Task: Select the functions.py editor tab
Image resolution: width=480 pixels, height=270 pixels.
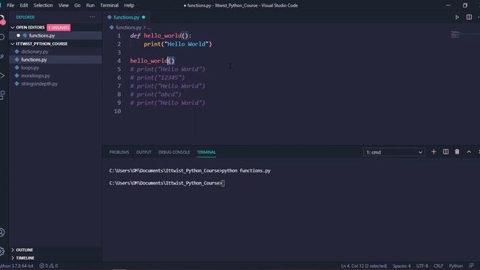Action: [127, 17]
